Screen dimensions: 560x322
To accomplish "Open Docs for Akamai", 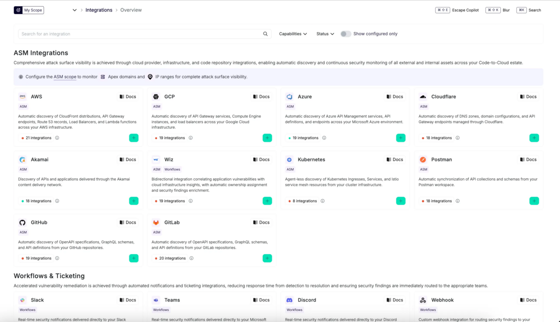I will 127,159.
